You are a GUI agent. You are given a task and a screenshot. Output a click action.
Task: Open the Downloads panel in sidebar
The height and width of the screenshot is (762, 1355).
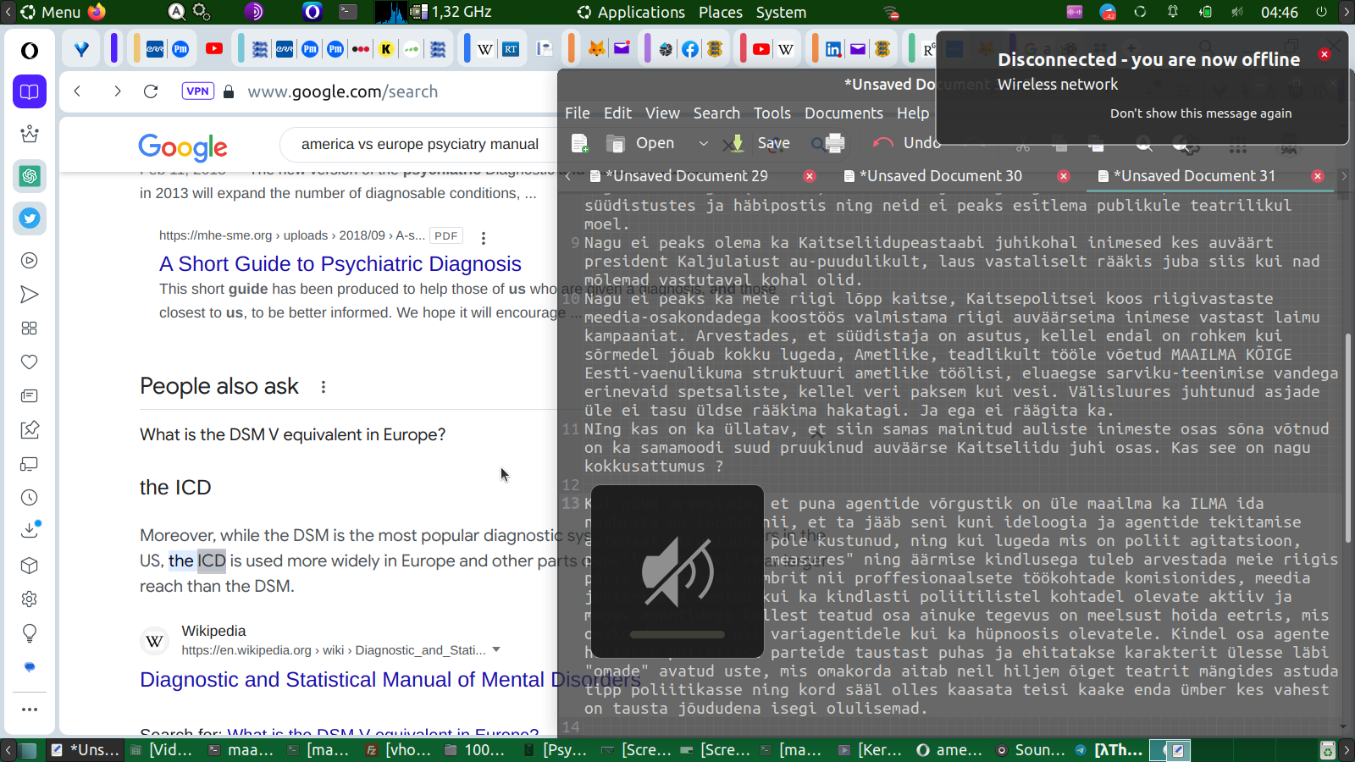[30, 531]
